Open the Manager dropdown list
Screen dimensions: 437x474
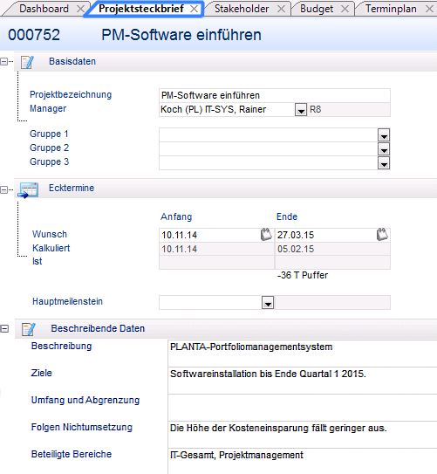pos(301,110)
